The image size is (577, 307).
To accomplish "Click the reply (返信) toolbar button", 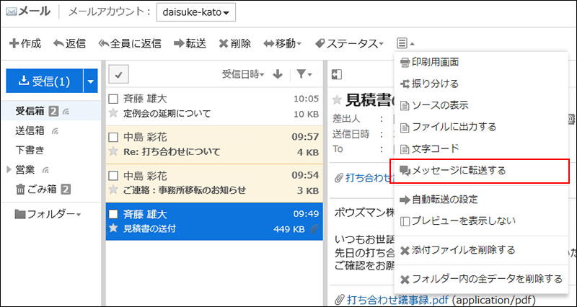I will coord(69,44).
